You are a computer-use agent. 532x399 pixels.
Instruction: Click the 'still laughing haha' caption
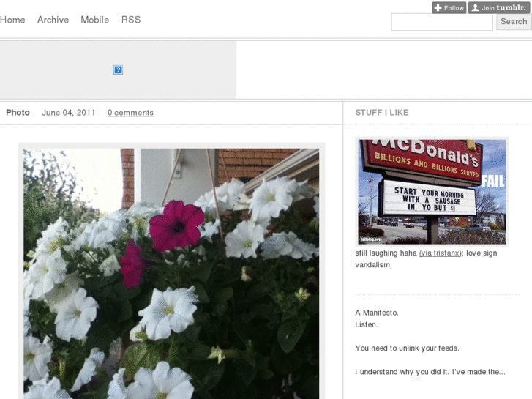tap(386, 253)
